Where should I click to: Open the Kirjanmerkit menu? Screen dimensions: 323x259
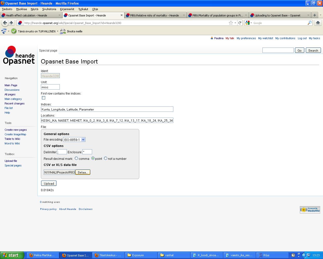(x=67, y=9)
